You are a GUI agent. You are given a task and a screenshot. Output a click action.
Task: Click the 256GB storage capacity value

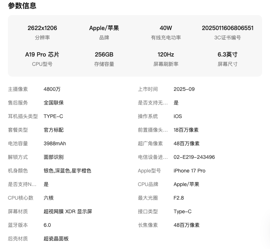(x=104, y=54)
